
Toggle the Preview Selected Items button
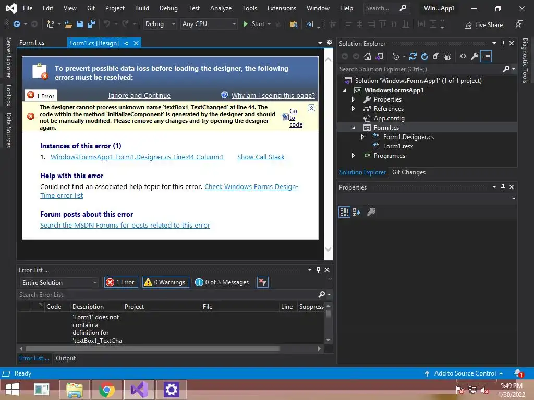click(x=487, y=56)
